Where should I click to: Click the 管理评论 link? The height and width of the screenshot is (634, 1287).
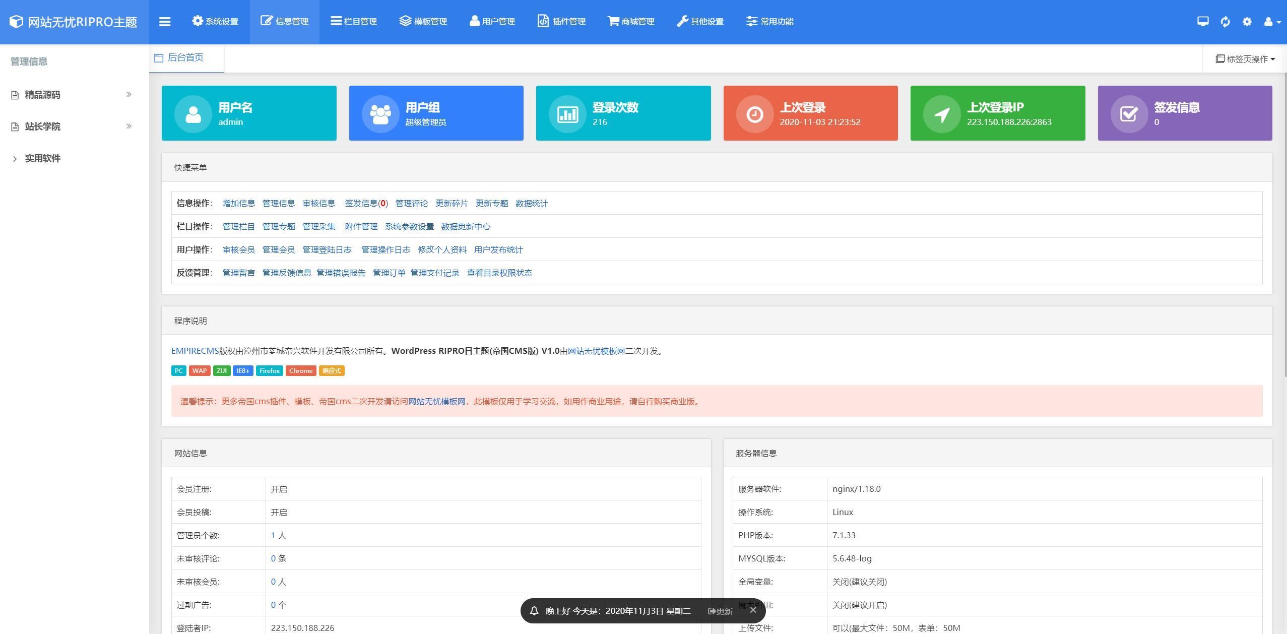point(412,203)
